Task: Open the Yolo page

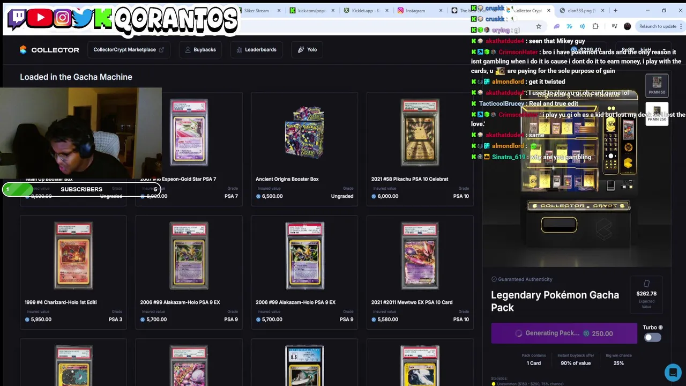Action: click(x=308, y=49)
